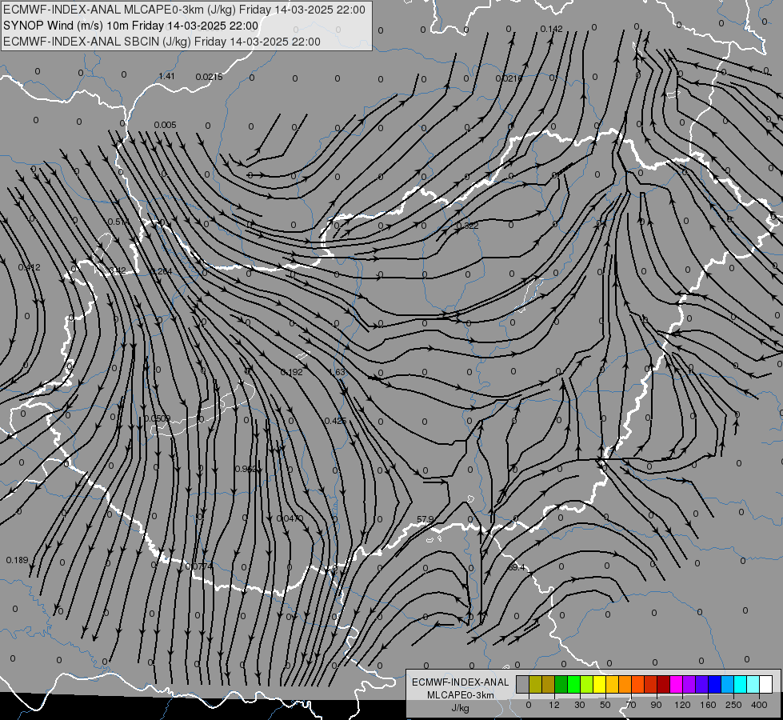Click the 0.192 data value
Viewport: 783px width, 720px height.
(292, 372)
